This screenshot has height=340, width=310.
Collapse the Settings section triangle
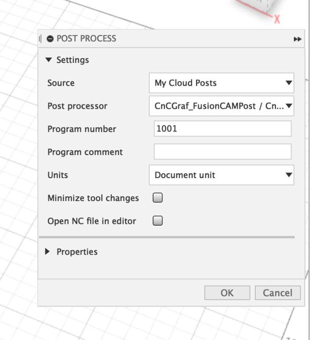[x=49, y=59]
